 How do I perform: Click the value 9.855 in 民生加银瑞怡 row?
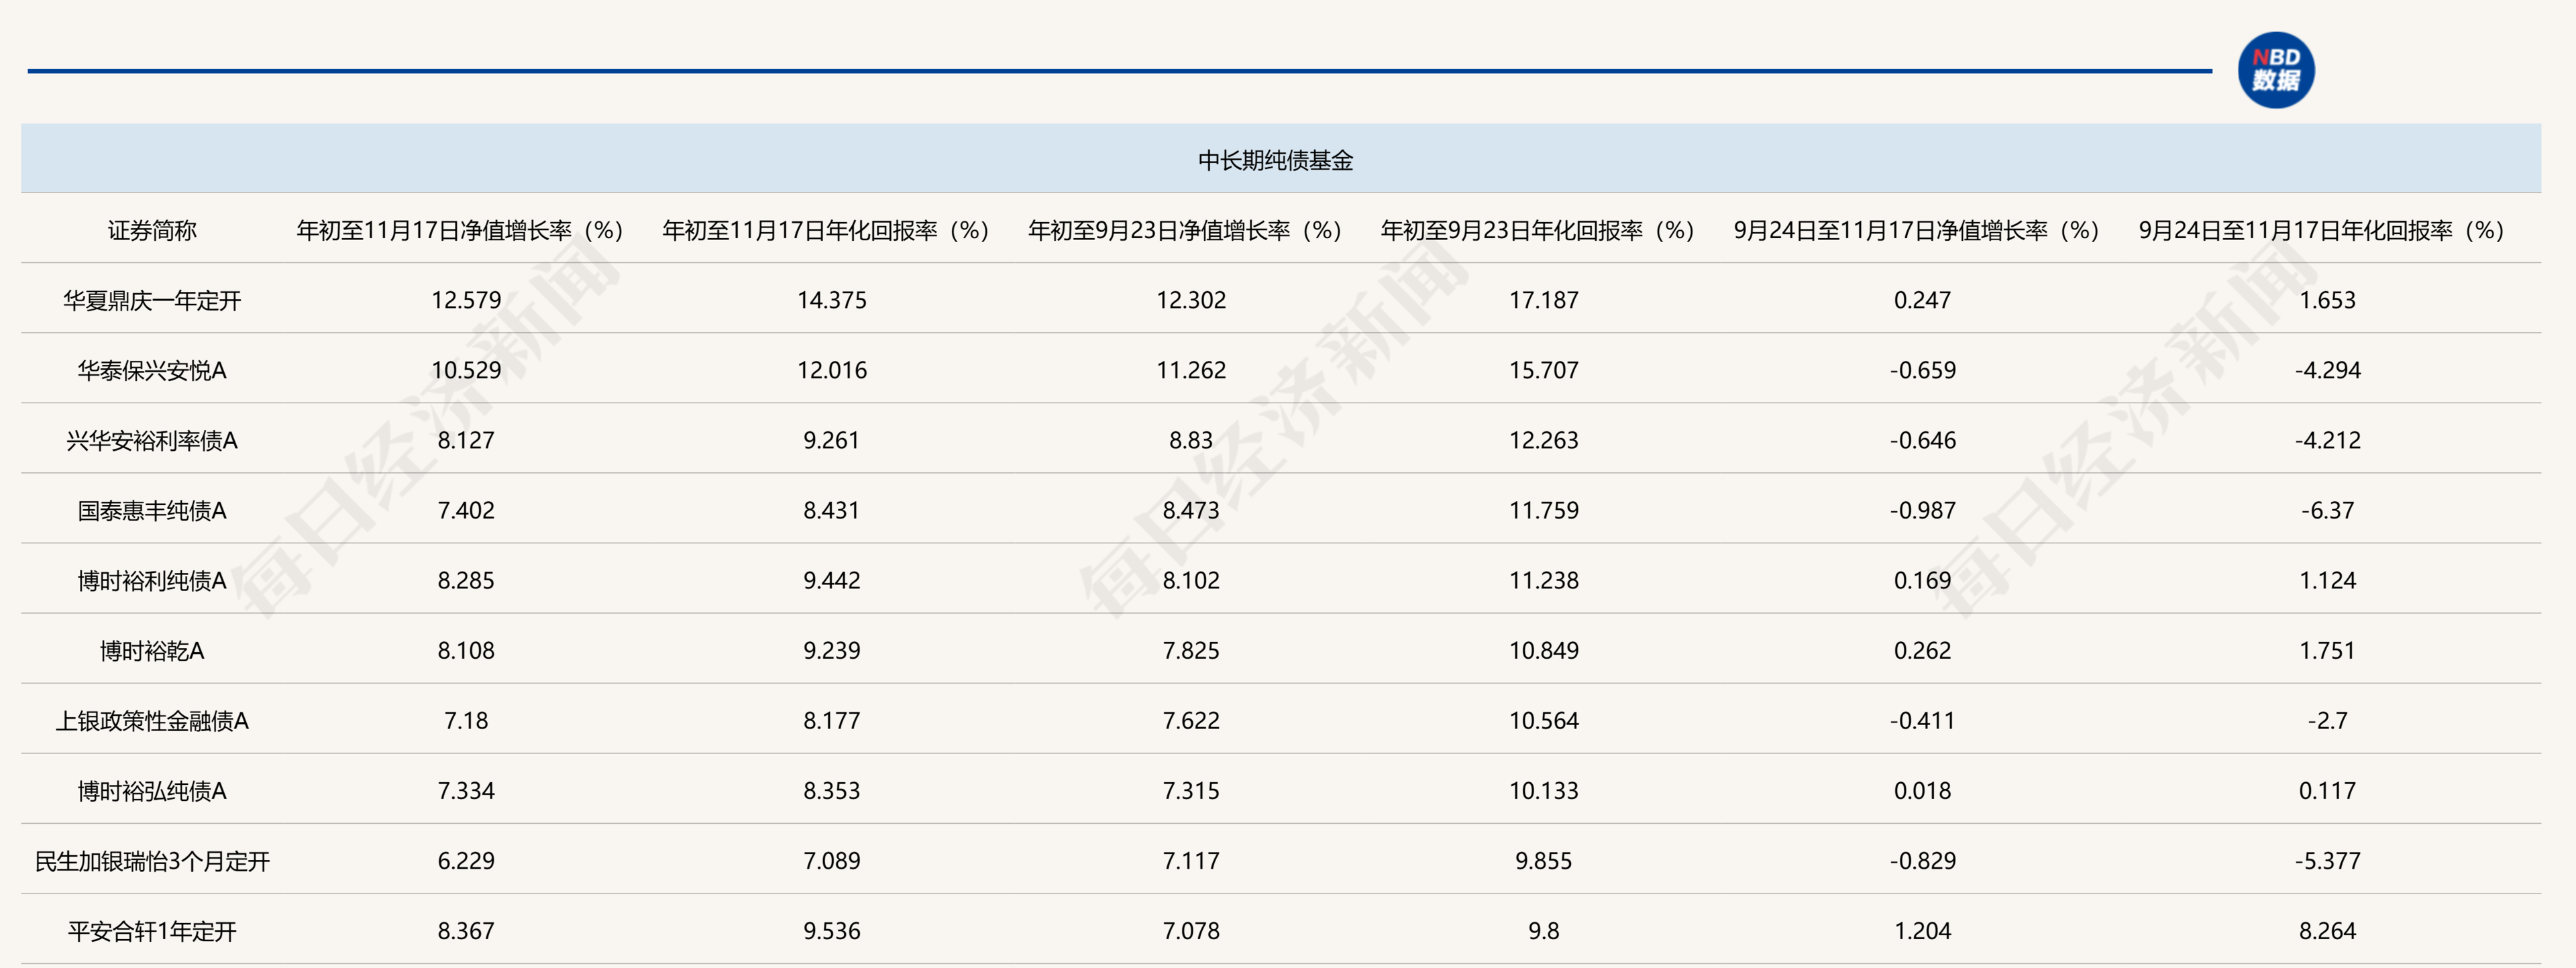tap(1544, 860)
